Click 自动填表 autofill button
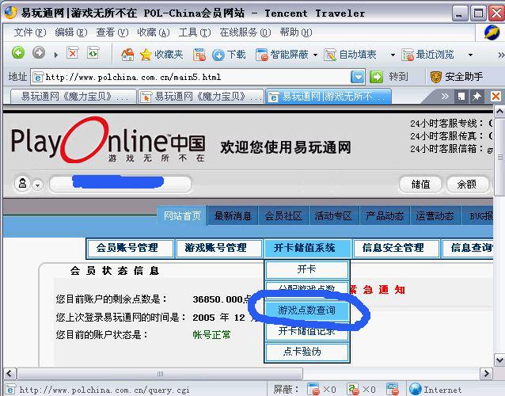505x396 pixels. click(x=350, y=55)
